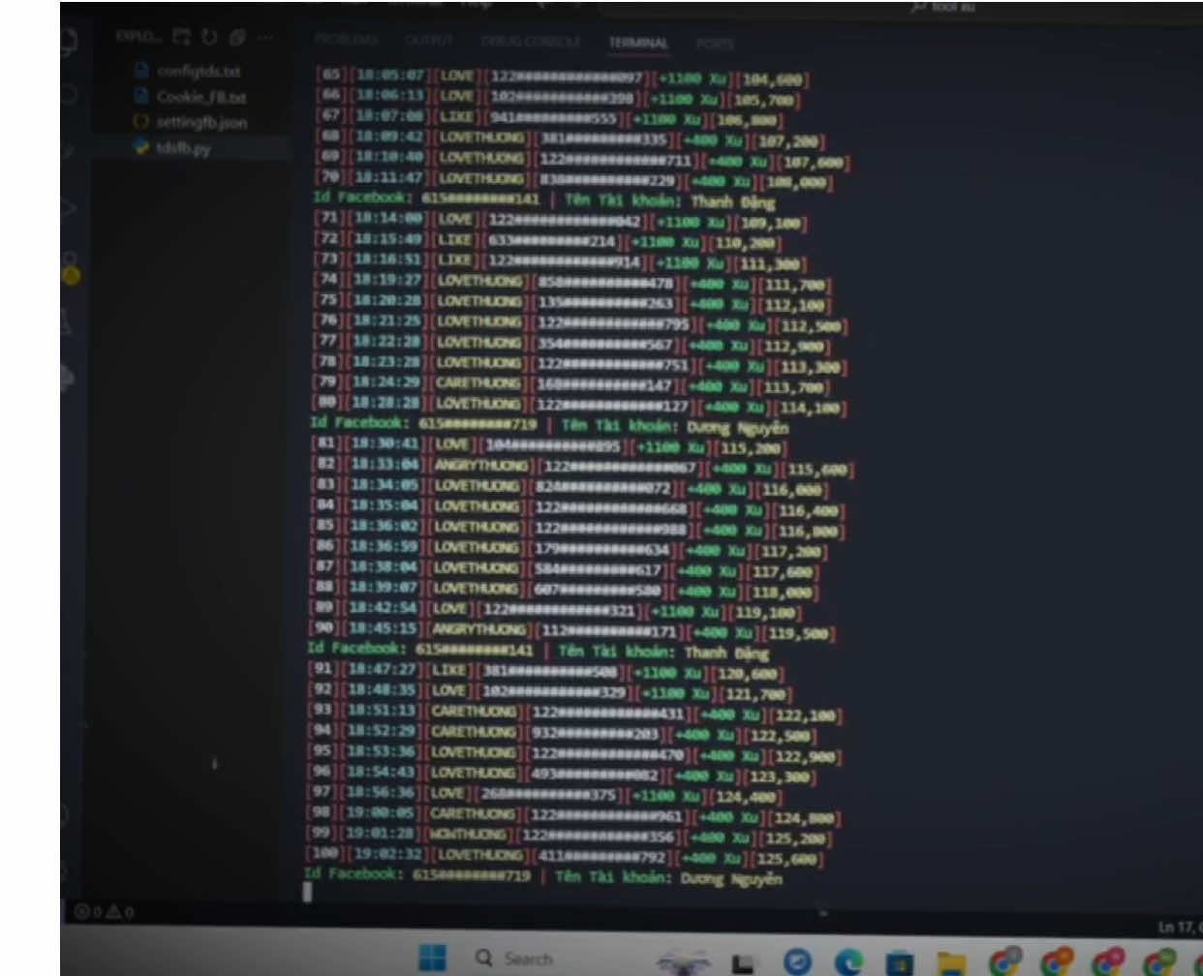
Task: Refresh the Explorer file list
Action: (209, 37)
